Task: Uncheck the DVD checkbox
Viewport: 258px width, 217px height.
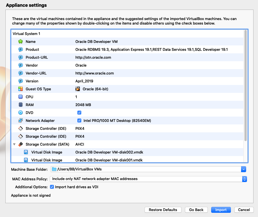Action: point(79,113)
